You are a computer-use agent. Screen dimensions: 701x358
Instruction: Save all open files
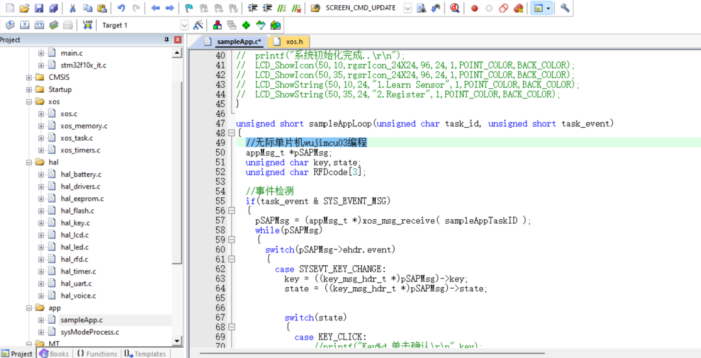click(54, 8)
